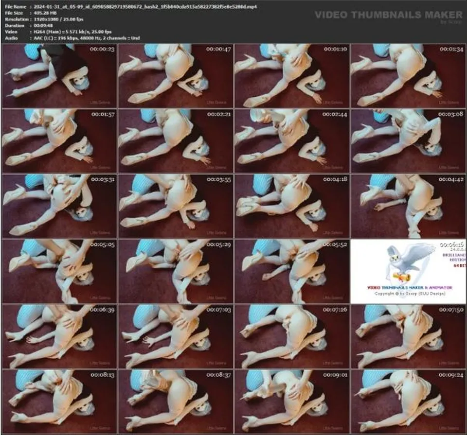Click the white owl logo thumbnail
Viewport: 467px width, 435px height.
408,271
